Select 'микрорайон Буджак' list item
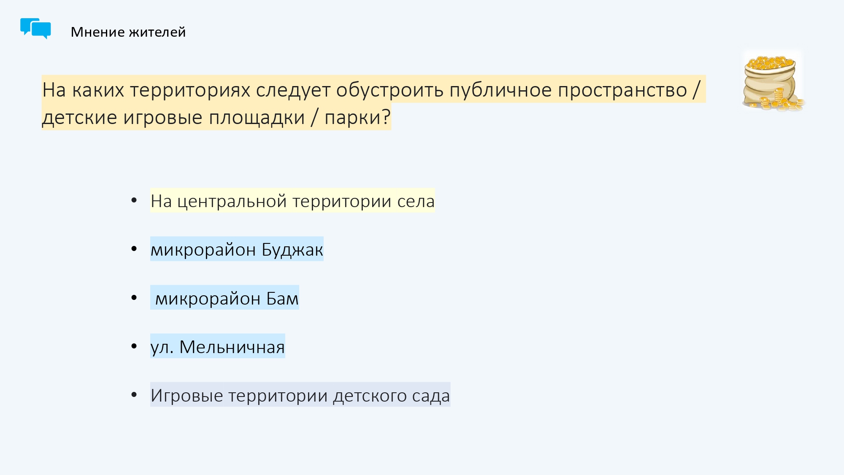This screenshot has height=475, width=844. pyautogui.click(x=237, y=249)
